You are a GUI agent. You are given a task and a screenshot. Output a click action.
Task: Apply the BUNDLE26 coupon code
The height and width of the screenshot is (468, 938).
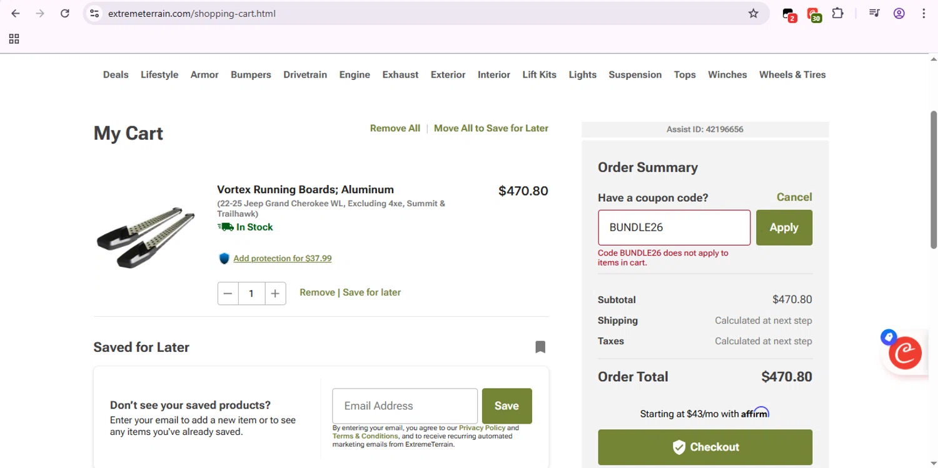(x=784, y=227)
